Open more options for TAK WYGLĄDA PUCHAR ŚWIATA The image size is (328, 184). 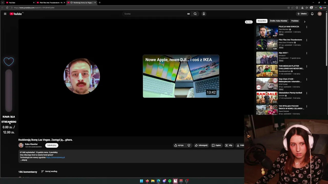306,106
